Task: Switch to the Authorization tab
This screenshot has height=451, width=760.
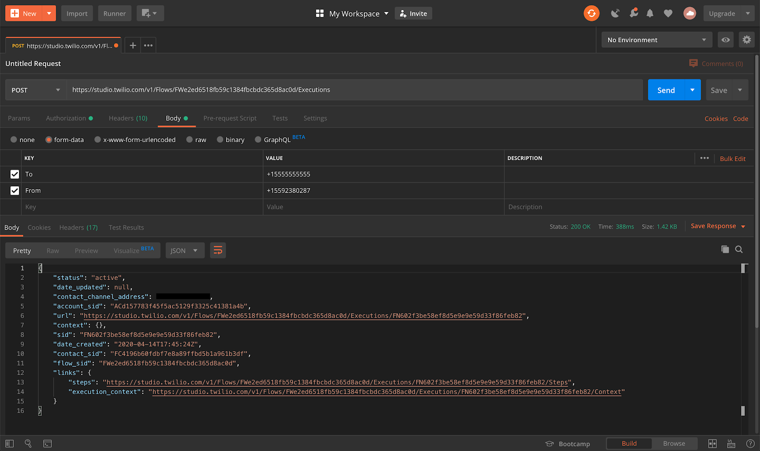Action: (x=69, y=118)
